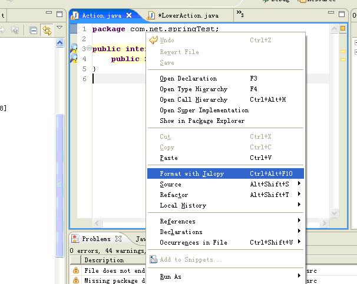Image resolution: width=357 pixels, height=284 pixels.
Task: Click warning icon beside 'Missing package'
Action: [76, 280]
